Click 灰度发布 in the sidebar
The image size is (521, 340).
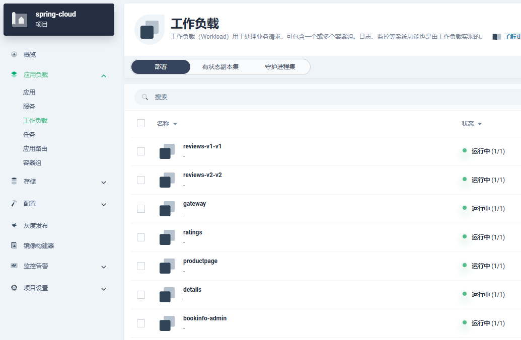pos(36,226)
